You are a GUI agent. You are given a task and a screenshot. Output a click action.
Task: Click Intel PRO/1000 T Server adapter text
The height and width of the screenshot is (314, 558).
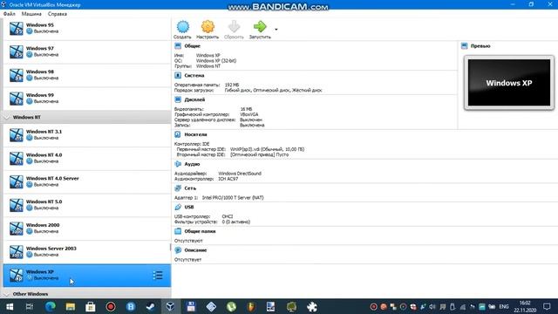(x=233, y=197)
